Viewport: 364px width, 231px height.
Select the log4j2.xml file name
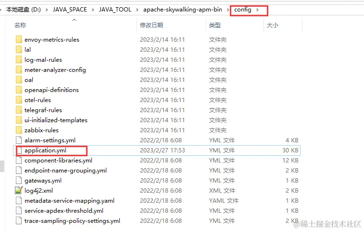coord(39,190)
